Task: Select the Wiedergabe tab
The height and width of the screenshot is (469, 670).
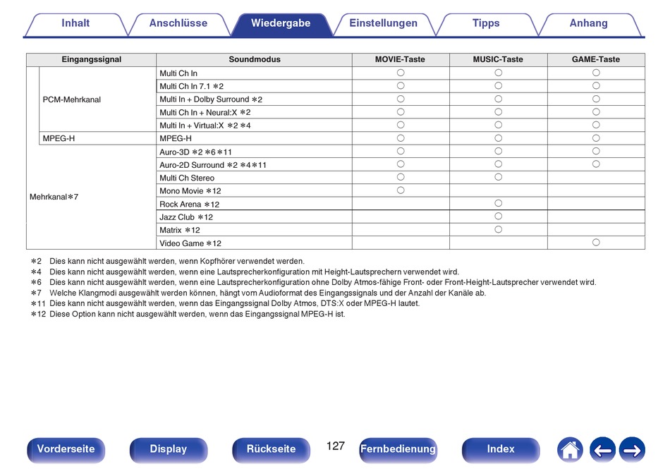Action: [281, 24]
